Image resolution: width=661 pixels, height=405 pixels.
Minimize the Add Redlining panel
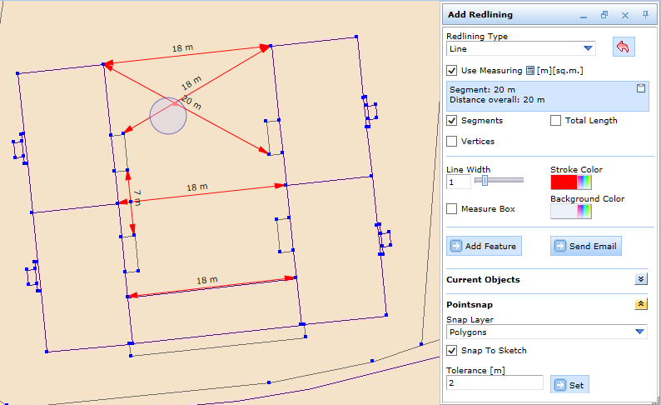[x=584, y=15]
